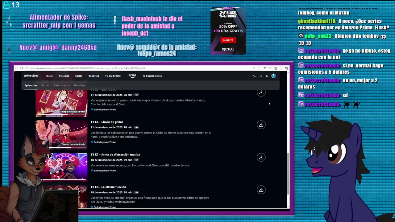
Task: Click SUBE YA button in ExitLag ad
Action: [x=228, y=40]
